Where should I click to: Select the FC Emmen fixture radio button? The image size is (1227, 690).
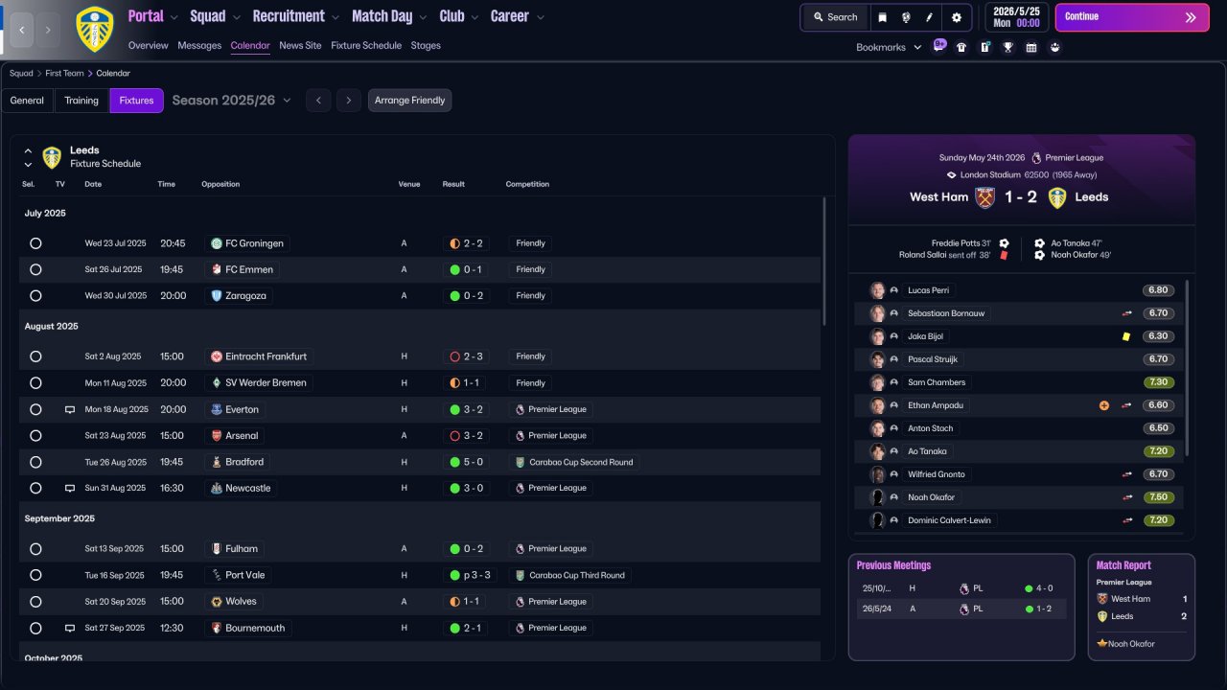point(35,269)
